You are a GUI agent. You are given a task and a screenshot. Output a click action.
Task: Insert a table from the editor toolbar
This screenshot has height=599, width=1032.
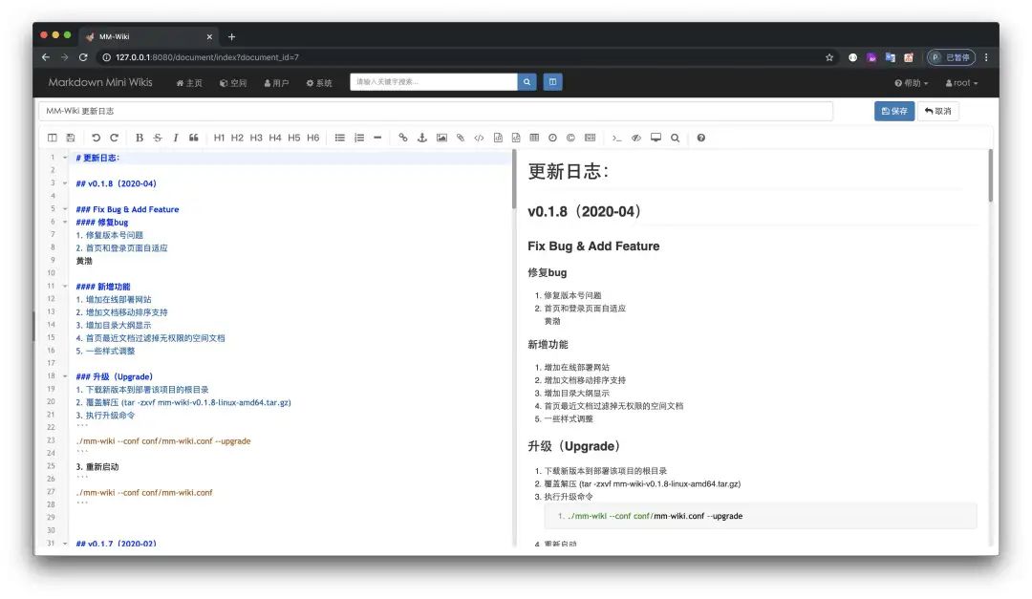pos(534,138)
